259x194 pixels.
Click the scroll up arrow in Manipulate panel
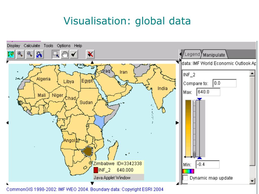pos(252,74)
